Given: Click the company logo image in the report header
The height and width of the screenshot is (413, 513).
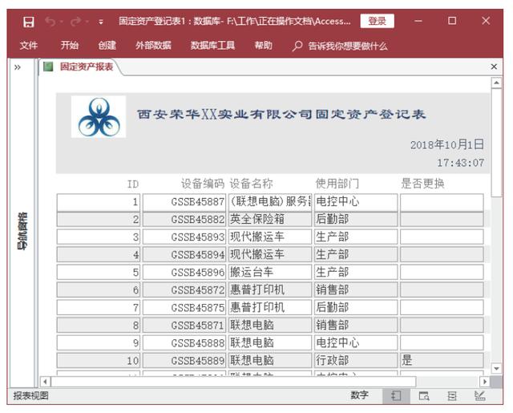Looking at the screenshot, I should pyautogui.click(x=99, y=117).
